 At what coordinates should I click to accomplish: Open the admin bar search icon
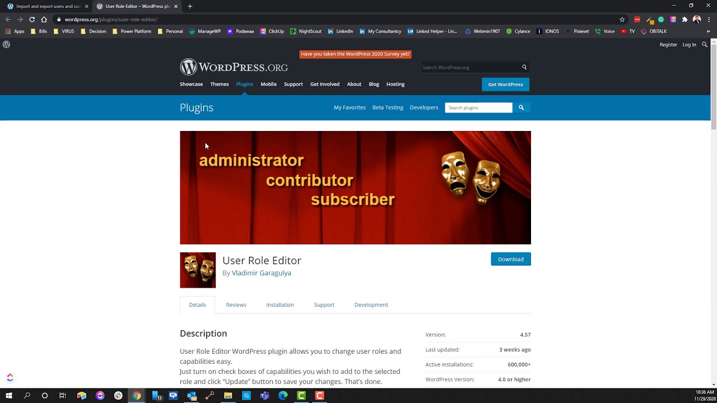point(705,44)
